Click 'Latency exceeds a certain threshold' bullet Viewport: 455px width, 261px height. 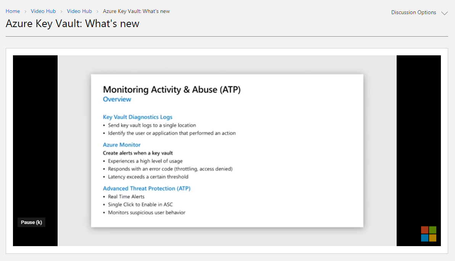(x=148, y=177)
